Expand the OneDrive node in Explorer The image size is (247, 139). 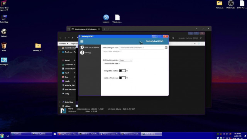(60, 52)
